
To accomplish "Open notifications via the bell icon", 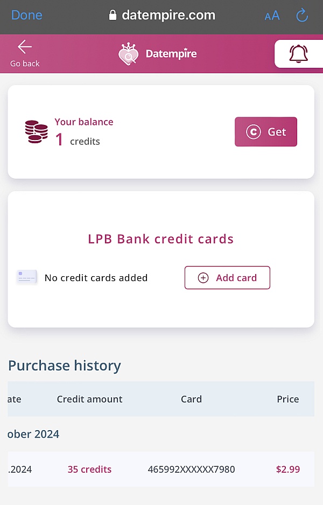I will pos(299,54).
